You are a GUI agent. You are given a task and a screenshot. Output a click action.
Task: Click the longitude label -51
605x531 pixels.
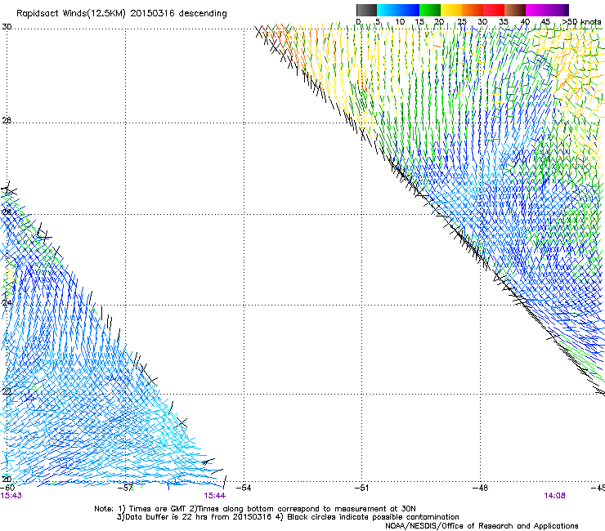click(361, 488)
